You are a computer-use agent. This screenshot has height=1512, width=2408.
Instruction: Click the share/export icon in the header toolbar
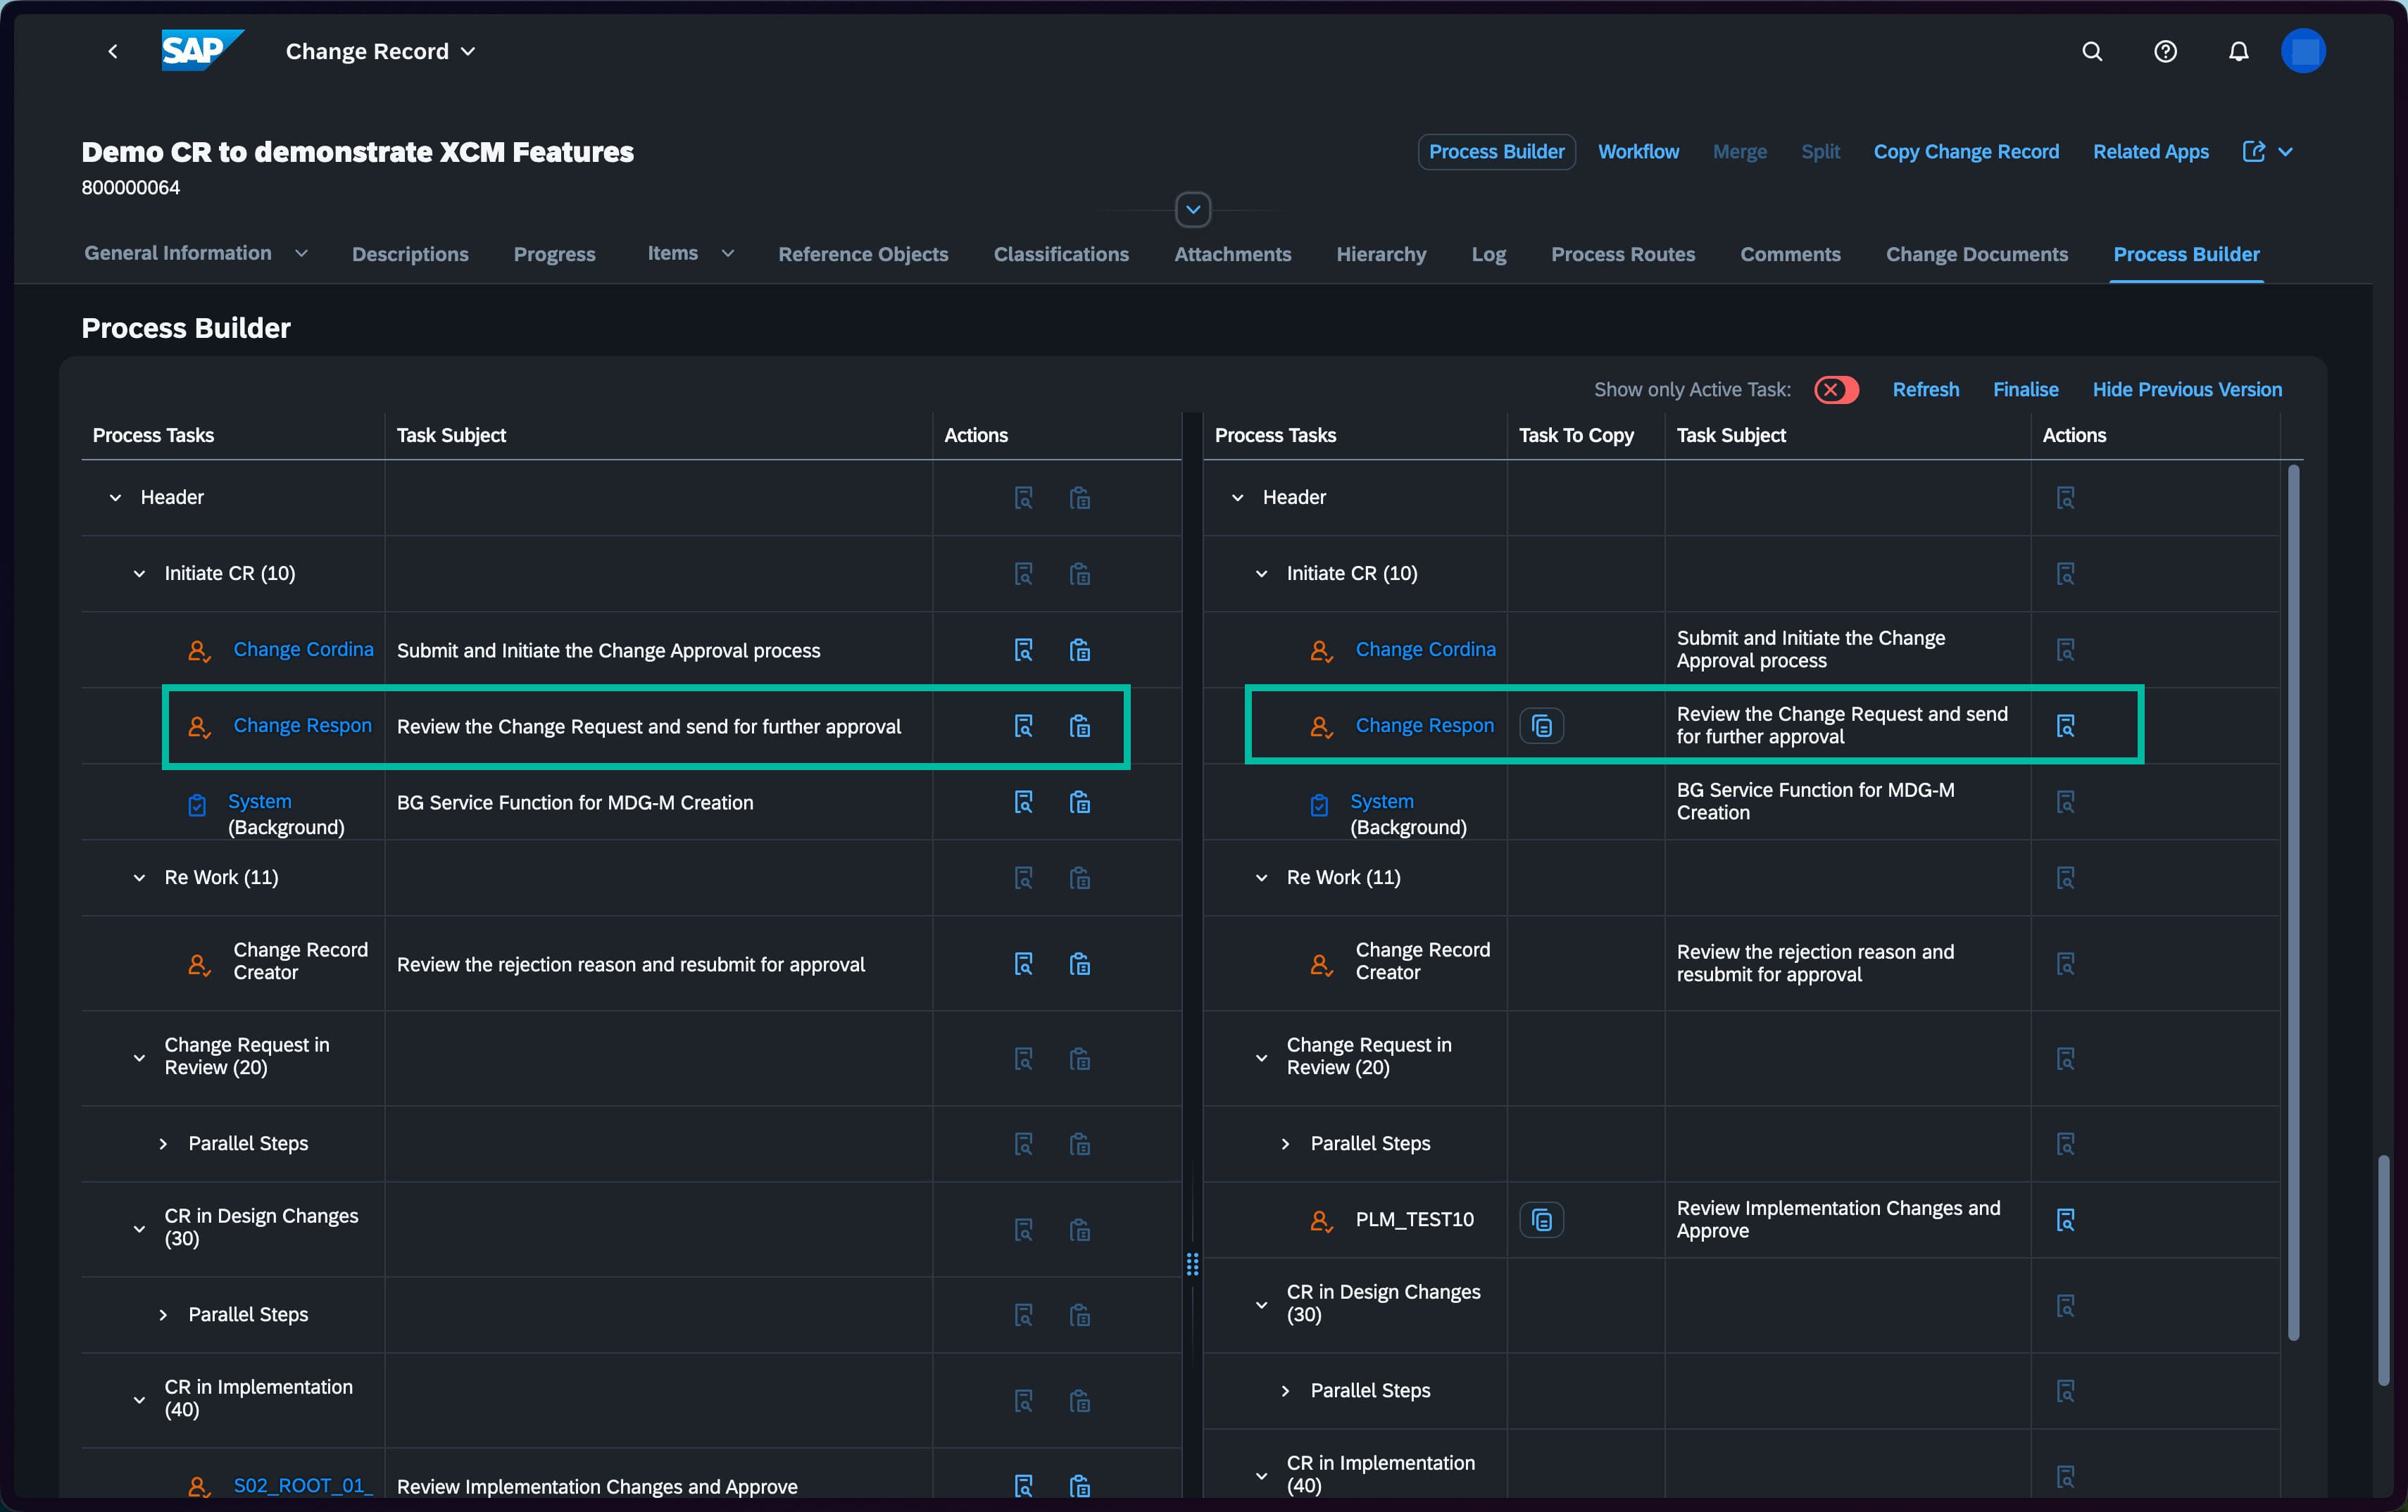click(2253, 151)
